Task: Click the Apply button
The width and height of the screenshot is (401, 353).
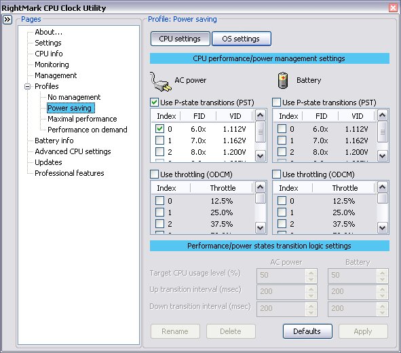Action: pyautogui.click(x=363, y=331)
